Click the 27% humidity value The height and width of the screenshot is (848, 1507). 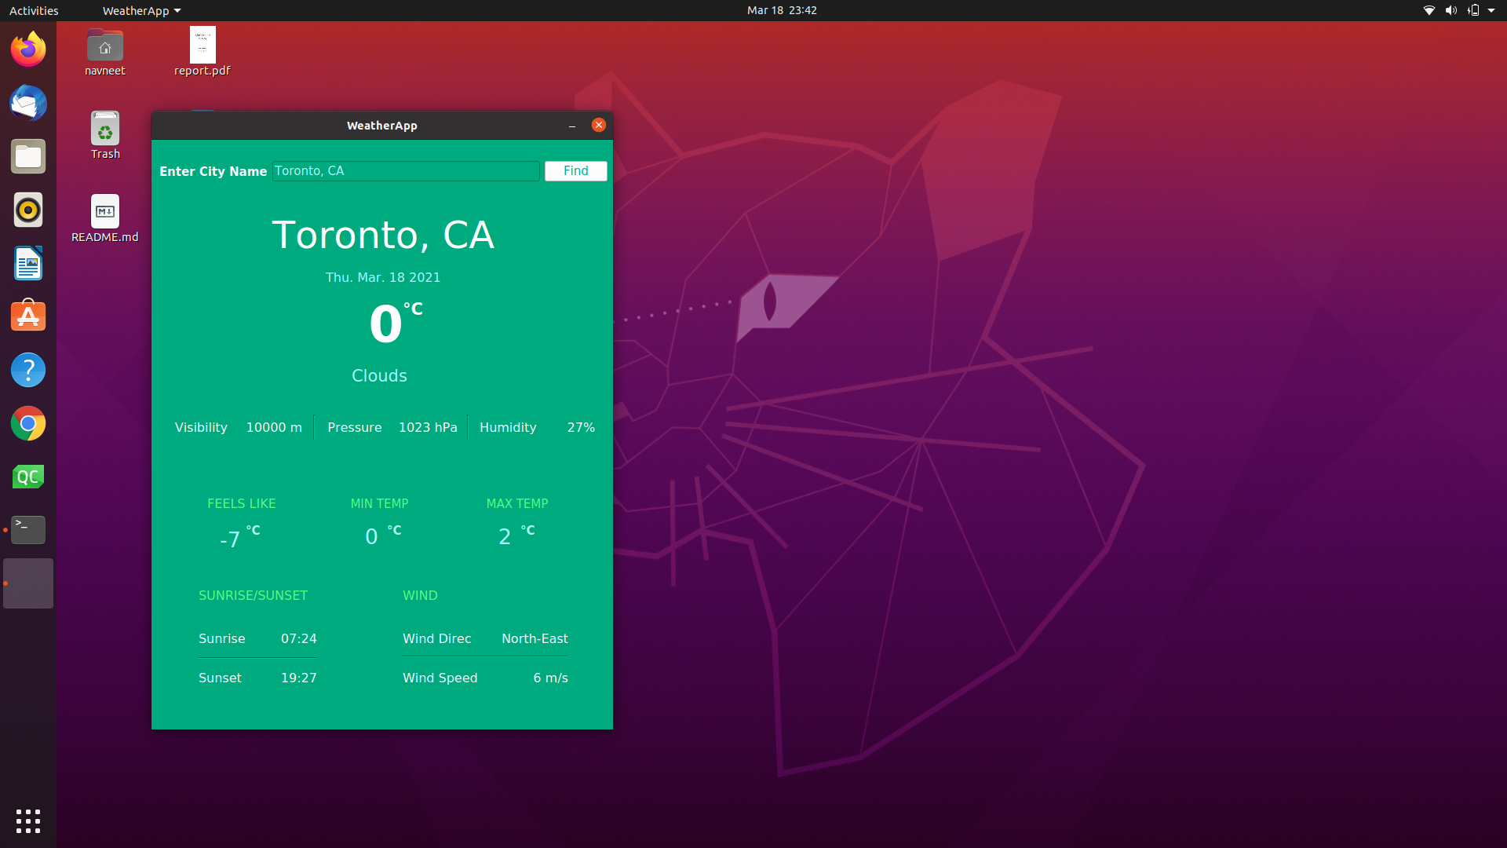(x=581, y=427)
